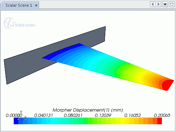Screen dimensions: 176x132
Task: Click the tab drag handle grip
Action: 2,5
